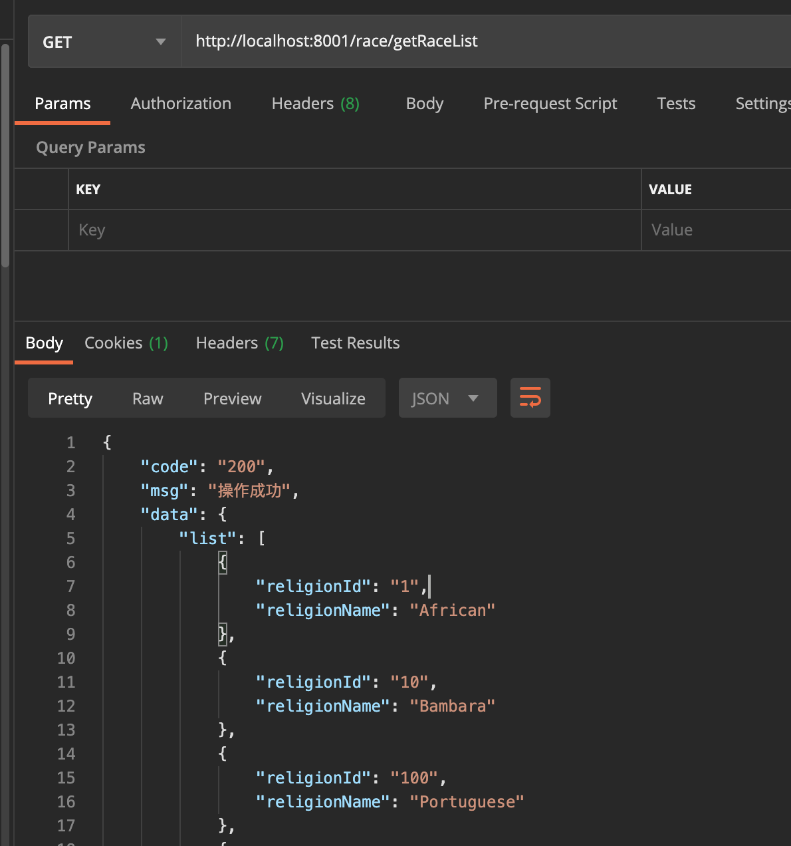Switch response view to Raw
The image size is (791, 846).
coord(148,398)
